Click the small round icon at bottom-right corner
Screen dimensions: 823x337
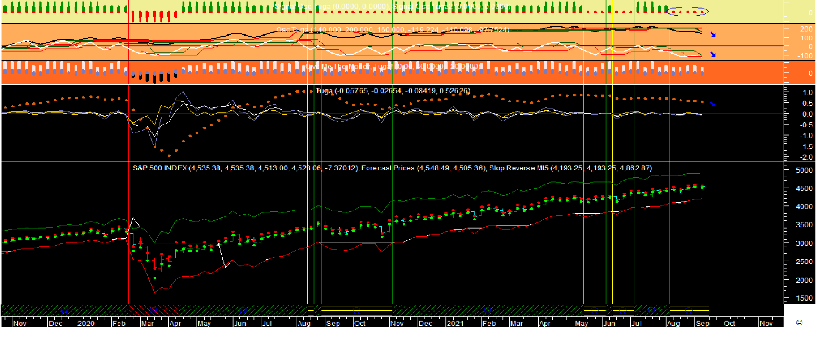tap(799, 323)
